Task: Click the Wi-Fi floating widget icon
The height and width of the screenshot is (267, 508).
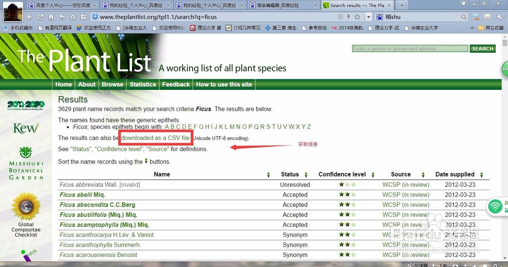Action: tap(495, 206)
